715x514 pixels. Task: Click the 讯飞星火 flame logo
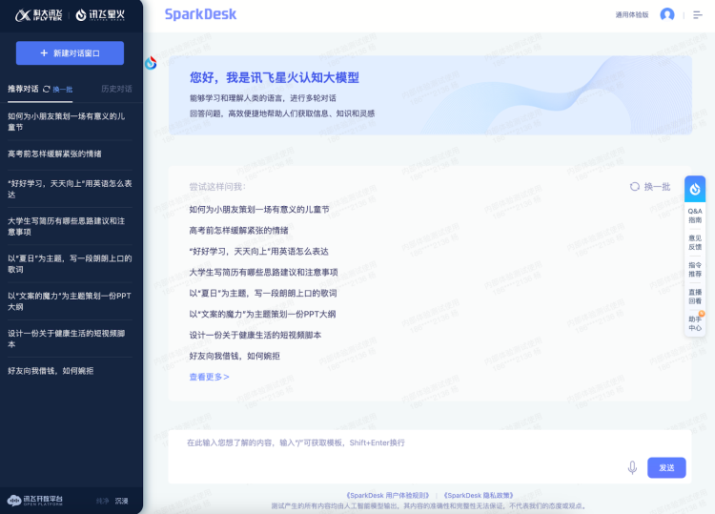pyautogui.click(x=100, y=15)
